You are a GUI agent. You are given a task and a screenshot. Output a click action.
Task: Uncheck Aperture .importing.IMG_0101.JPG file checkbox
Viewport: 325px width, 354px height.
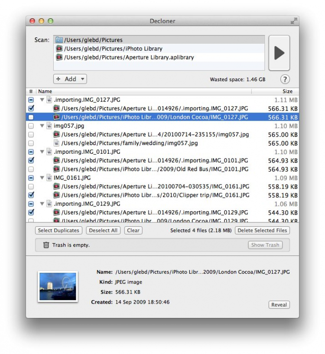(31, 160)
